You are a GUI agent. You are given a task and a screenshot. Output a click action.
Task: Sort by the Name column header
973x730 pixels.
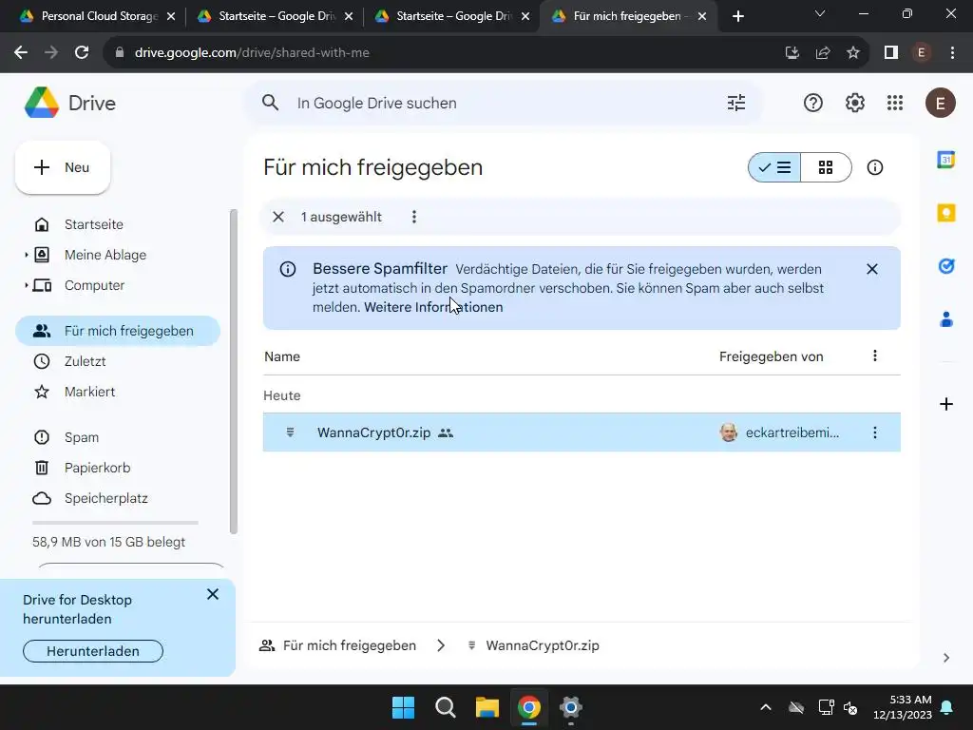click(282, 357)
